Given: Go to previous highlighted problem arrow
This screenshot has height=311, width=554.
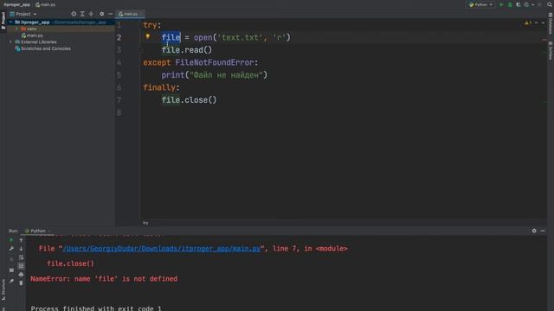Looking at the screenshot, I should click(537, 23).
